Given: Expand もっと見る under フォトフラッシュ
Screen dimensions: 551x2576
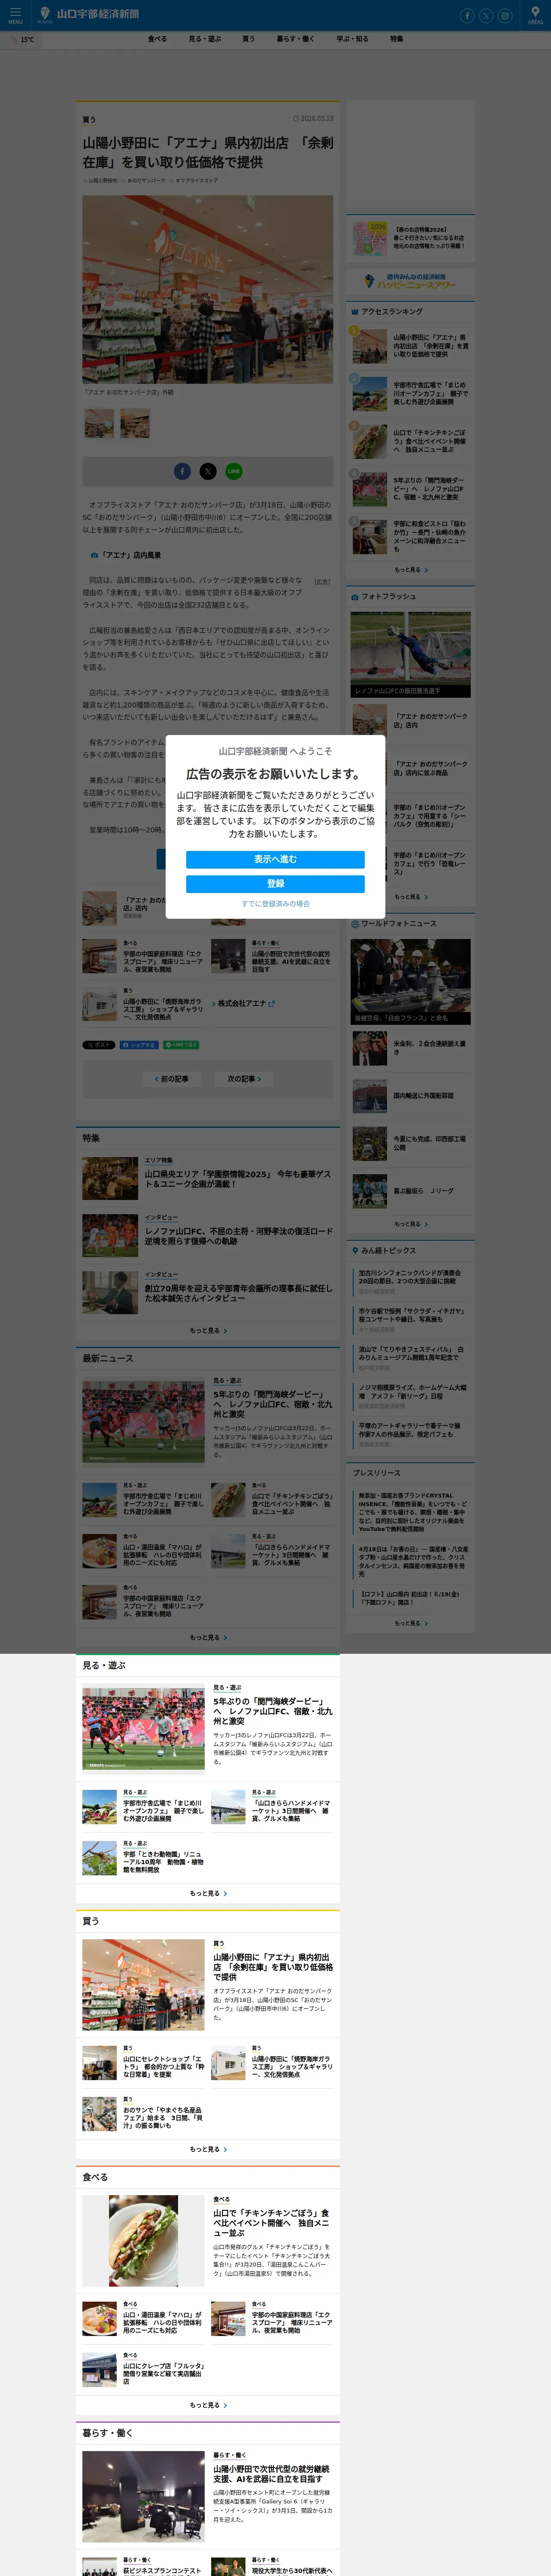Looking at the screenshot, I should (411, 897).
